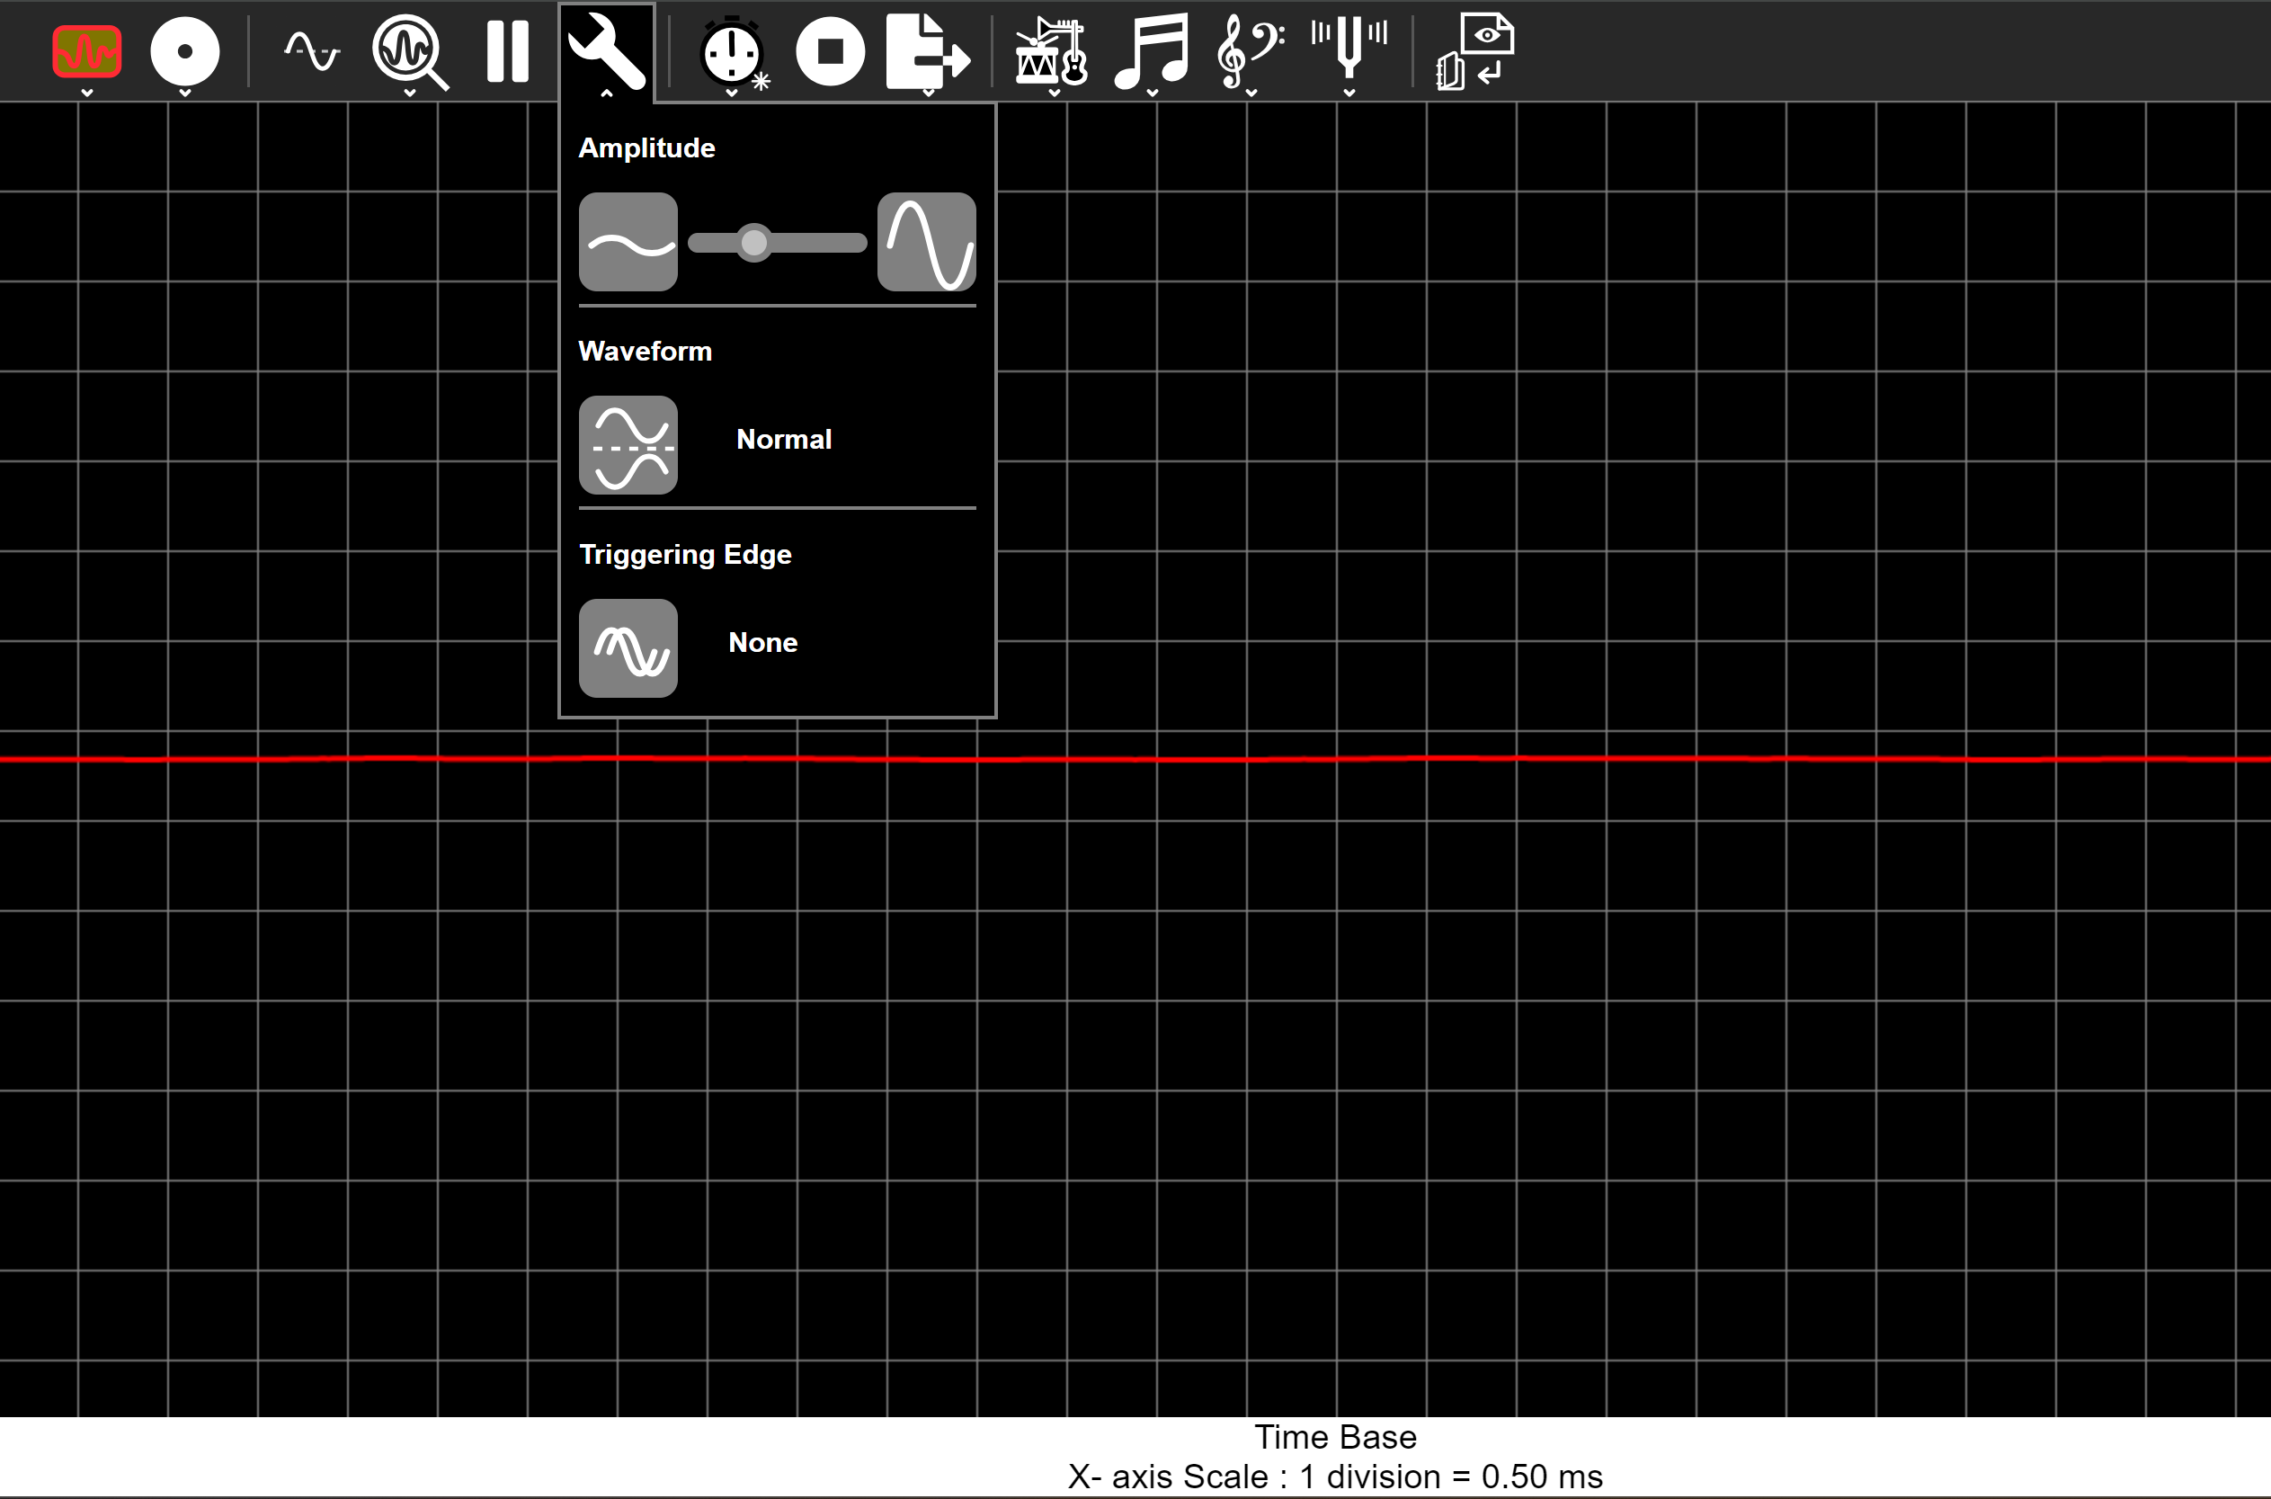2271x1499 pixels.
Task: Click the magnifier waveform zoom icon
Action: [409, 50]
